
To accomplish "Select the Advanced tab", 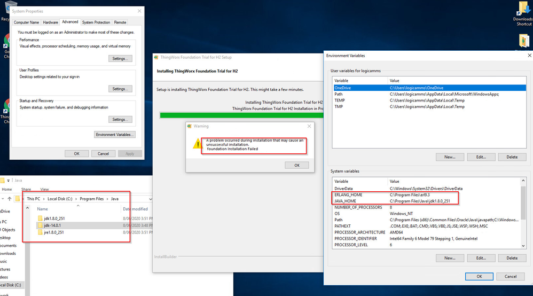I will tap(70, 22).
